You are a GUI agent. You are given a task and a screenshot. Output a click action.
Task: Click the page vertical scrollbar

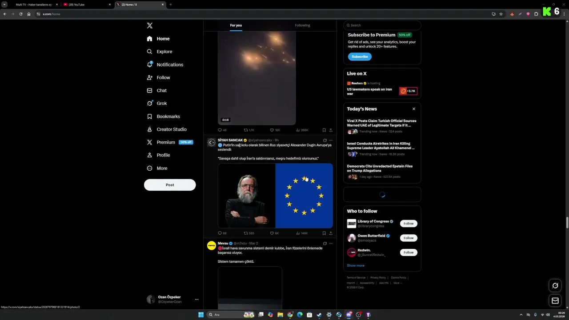point(567,222)
